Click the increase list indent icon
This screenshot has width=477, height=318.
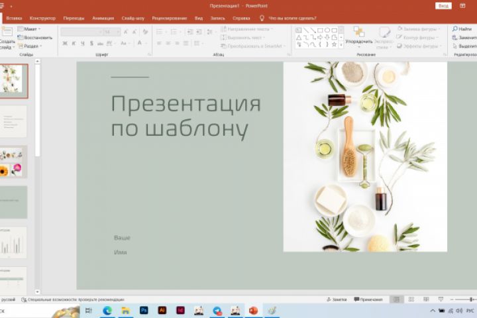[x=199, y=32]
